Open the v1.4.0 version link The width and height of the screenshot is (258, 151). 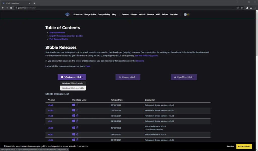[x=51, y=110]
